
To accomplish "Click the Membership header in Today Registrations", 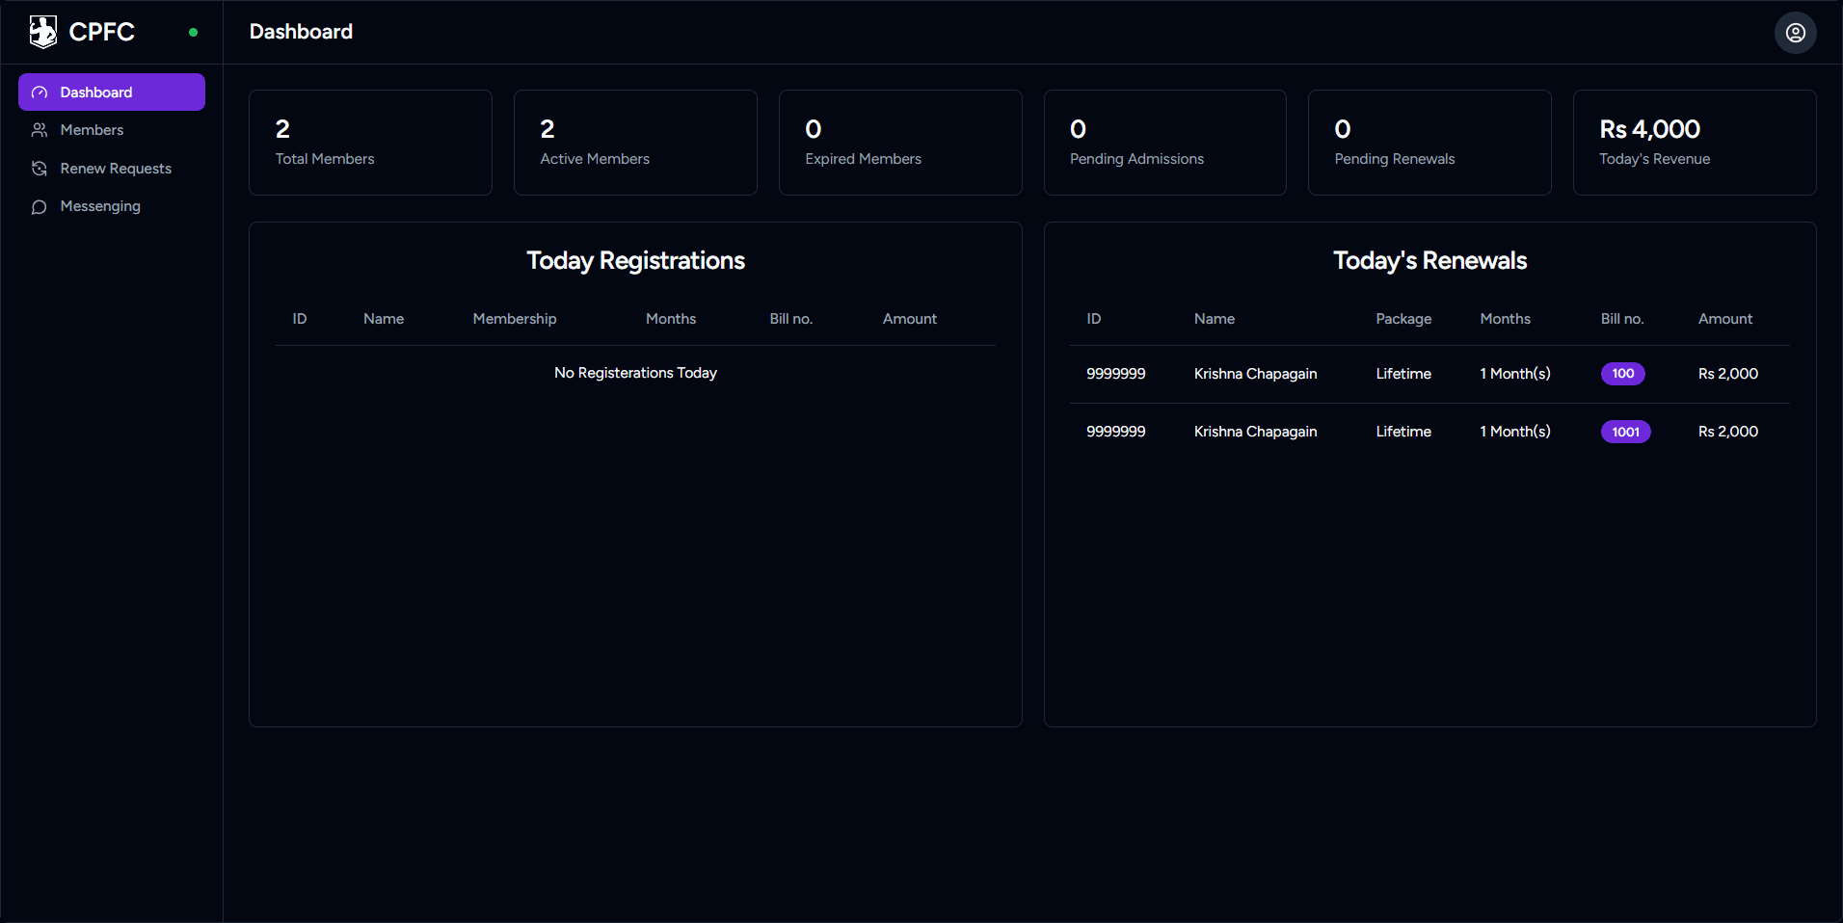I will [514, 319].
